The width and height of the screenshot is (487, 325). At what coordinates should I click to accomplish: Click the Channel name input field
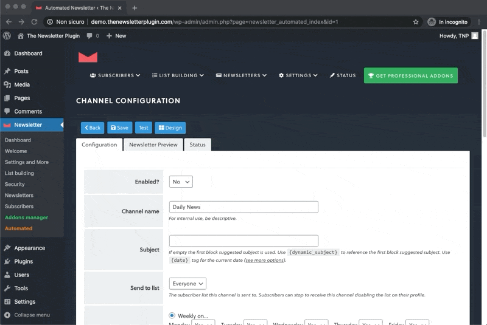243,207
